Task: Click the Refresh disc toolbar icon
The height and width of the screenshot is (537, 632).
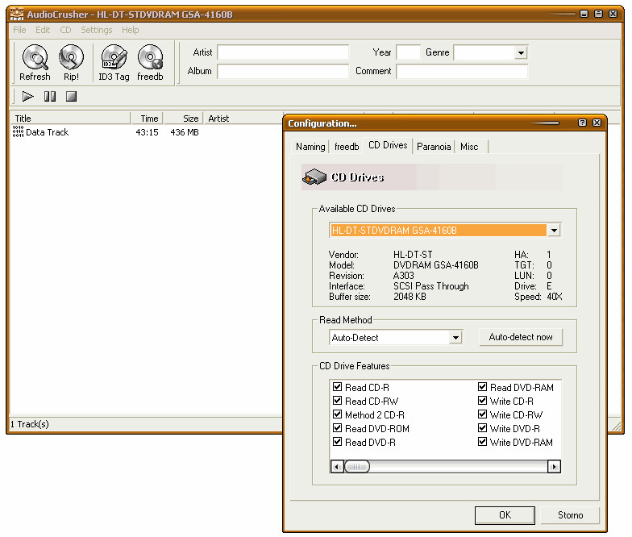Action: pyautogui.click(x=35, y=57)
